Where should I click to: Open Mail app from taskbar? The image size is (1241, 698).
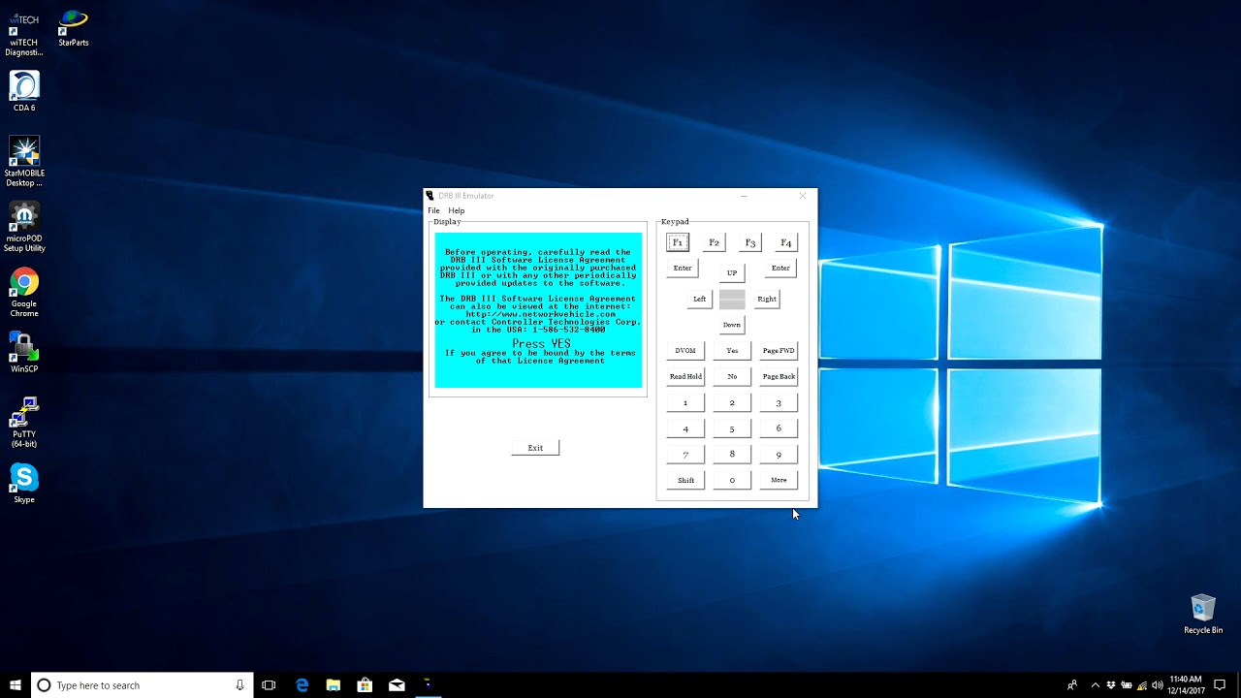point(397,685)
